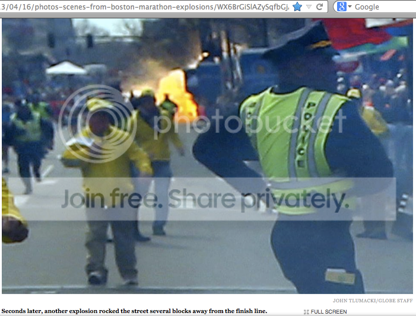Click the blue bookmark star icon
This screenshot has width=416, height=316.
[x=297, y=7]
